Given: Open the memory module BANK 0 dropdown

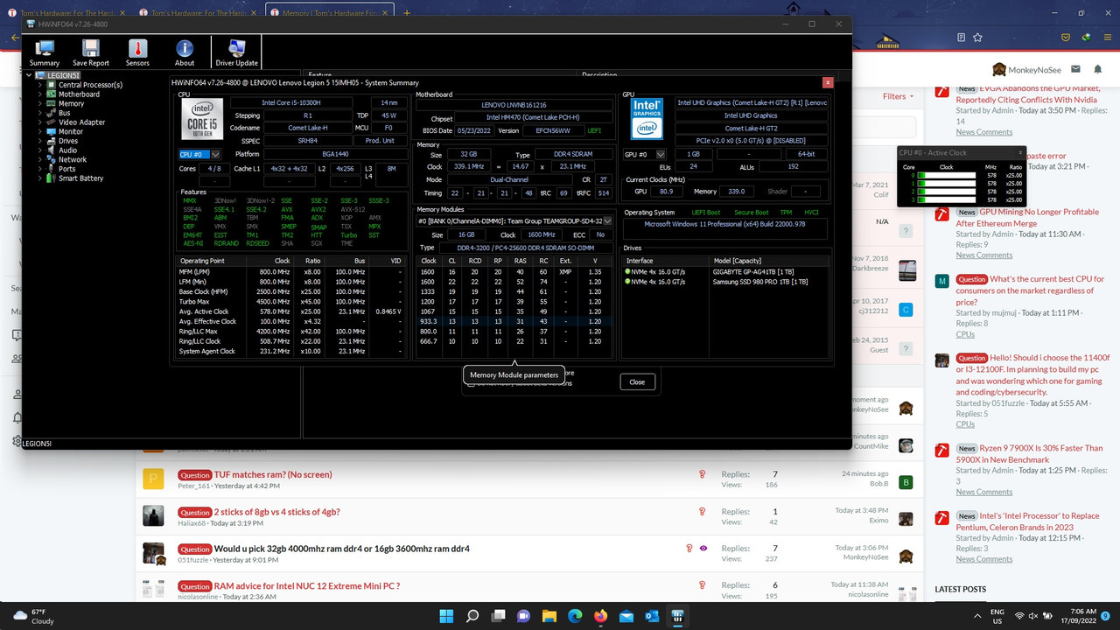Looking at the screenshot, I should pyautogui.click(x=514, y=221).
